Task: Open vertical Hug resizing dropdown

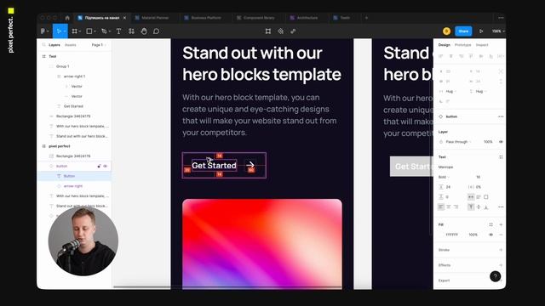Action: click(x=481, y=91)
